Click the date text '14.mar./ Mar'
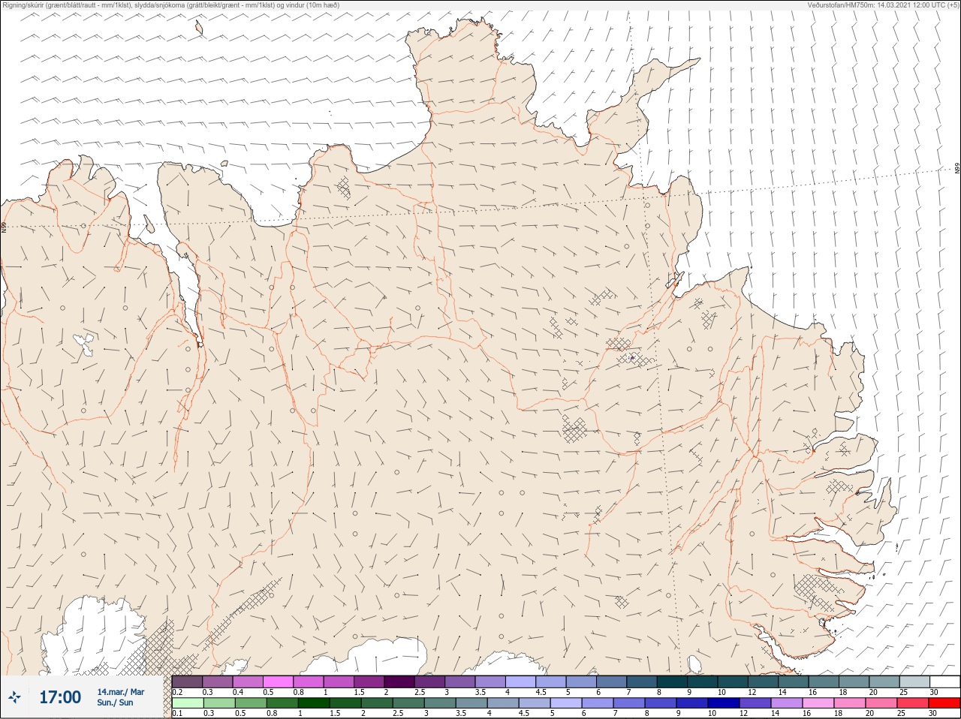 point(121,692)
